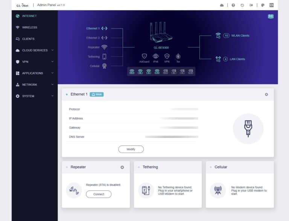Click the WAN badge next to Ethernet 1
The image size is (289, 221).
coord(97,94)
